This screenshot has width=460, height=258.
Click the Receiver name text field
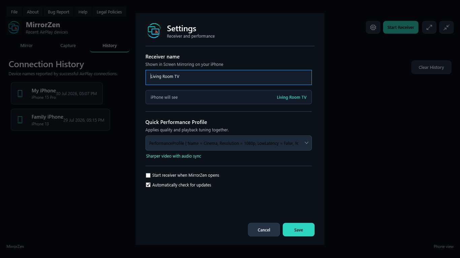[229, 78]
